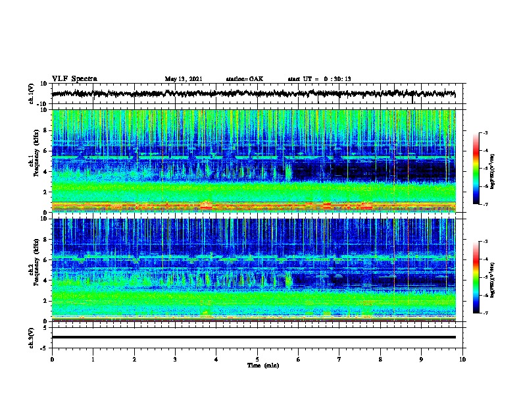
Task: Click the "-3" tick on ch.2 colorbar
Action: 485,242
